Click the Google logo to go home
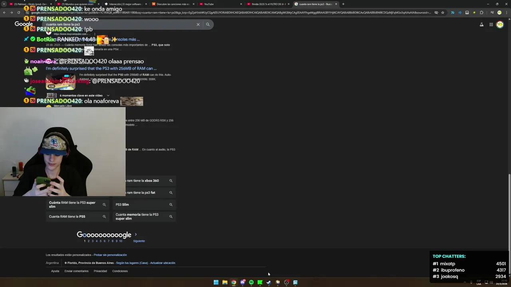 [24, 24]
